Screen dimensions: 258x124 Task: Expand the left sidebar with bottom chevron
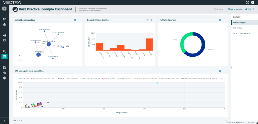[4, 121]
